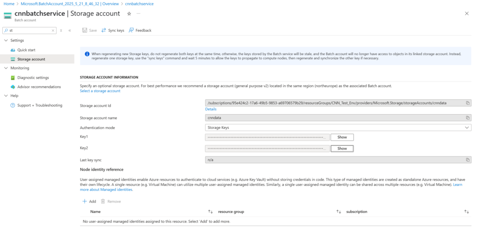The width and height of the screenshot is (477, 245).
Task: Sort by resource group column
Action: pos(339,211)
